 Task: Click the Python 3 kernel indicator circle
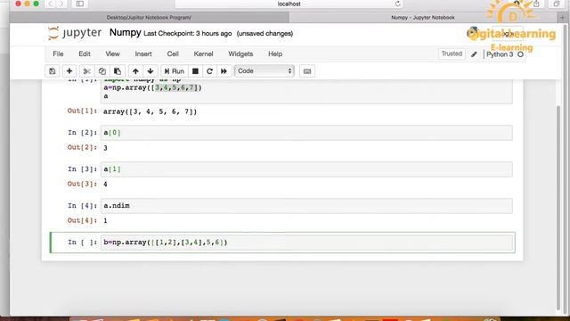coord(520,54)
